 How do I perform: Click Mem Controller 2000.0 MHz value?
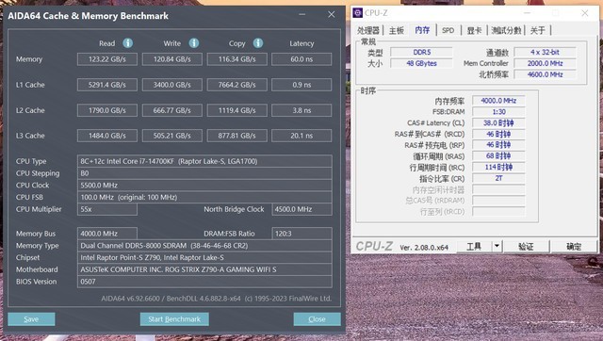click(x=545, y=63)
